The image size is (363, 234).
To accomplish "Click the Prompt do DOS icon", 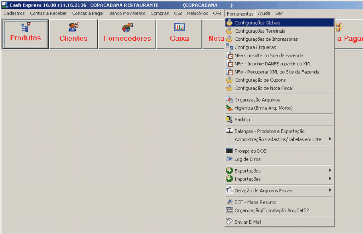I will (229, 151).
